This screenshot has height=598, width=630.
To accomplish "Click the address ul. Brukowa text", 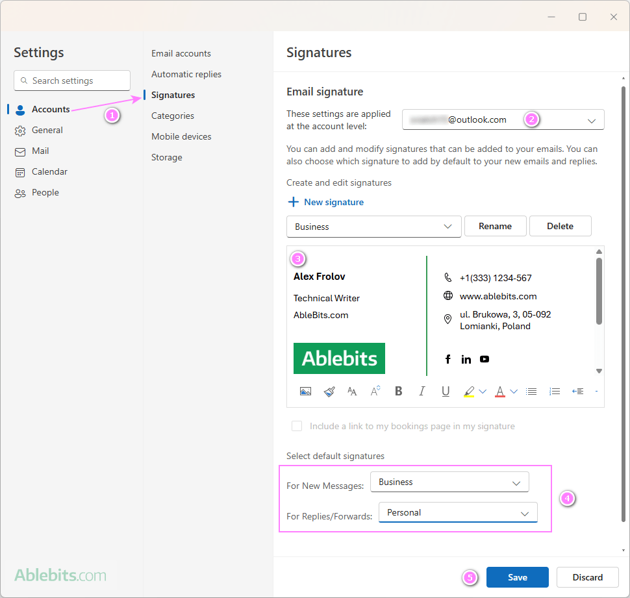I will click(x=505, y=320).
